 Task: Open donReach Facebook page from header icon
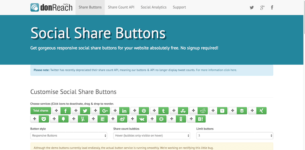(x=272, y=8)
